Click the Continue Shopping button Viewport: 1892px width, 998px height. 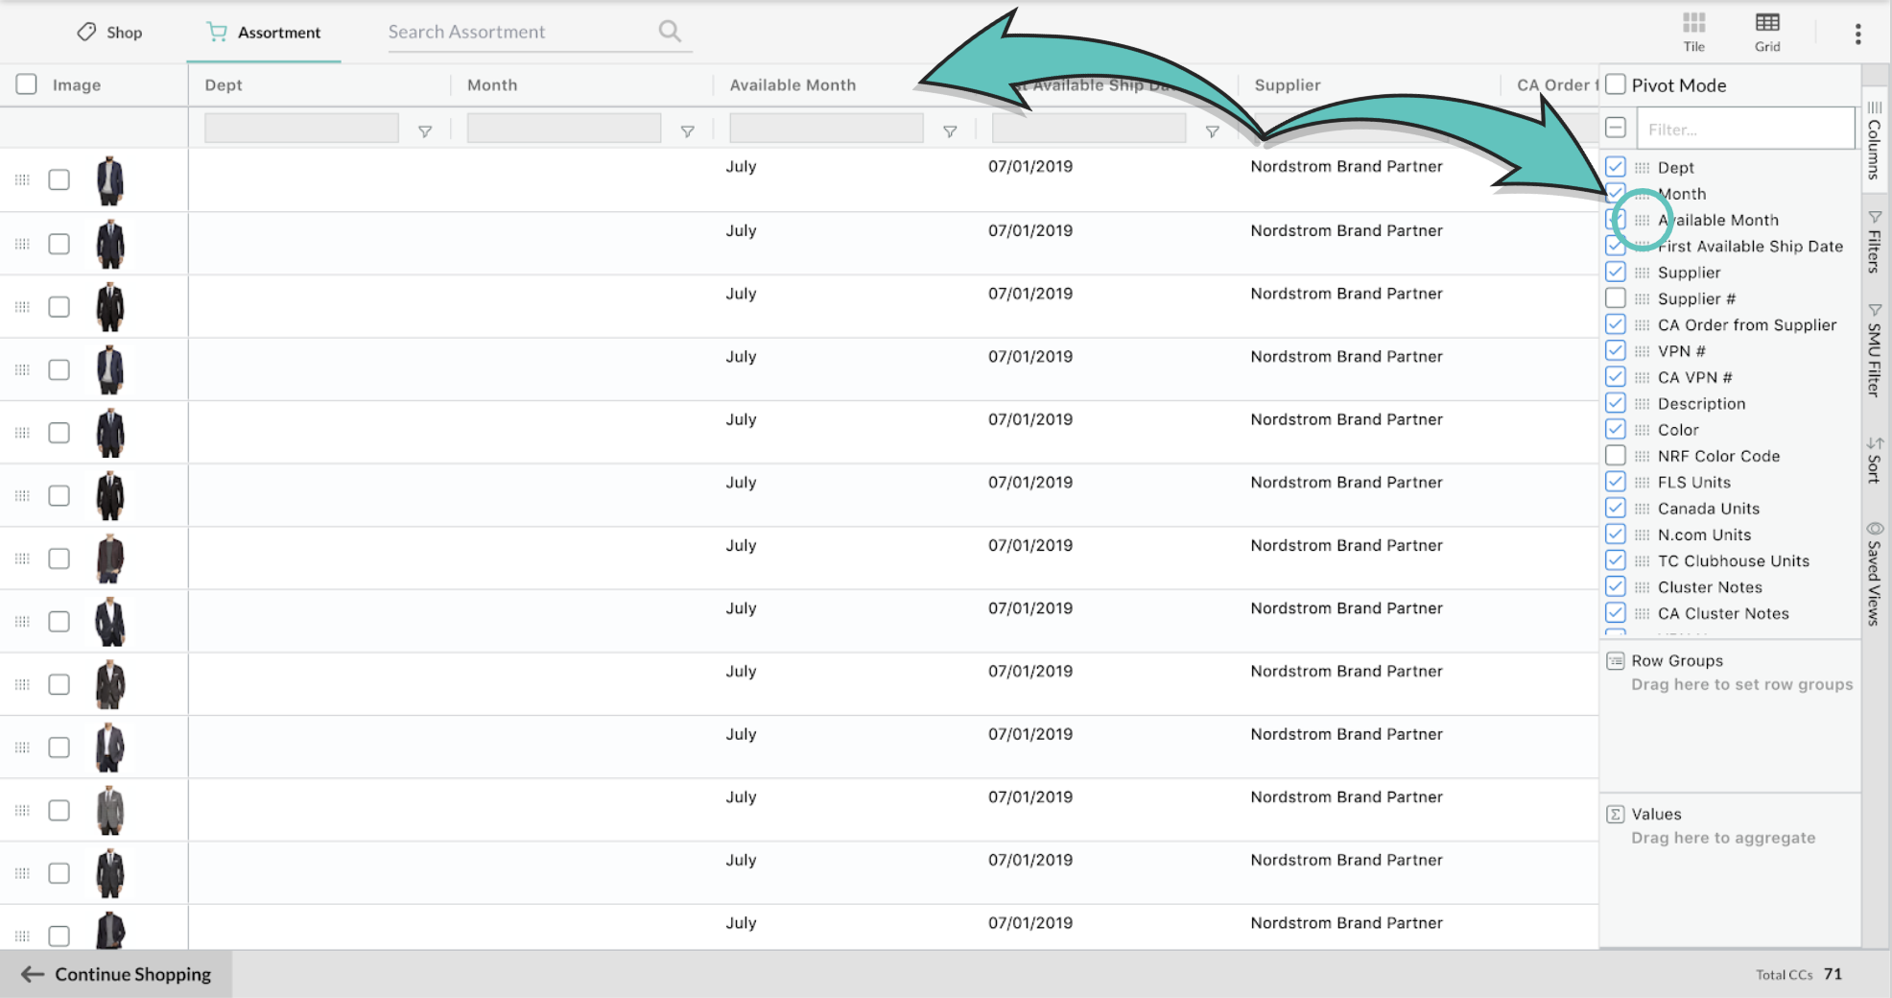click(x=116, y=974)
